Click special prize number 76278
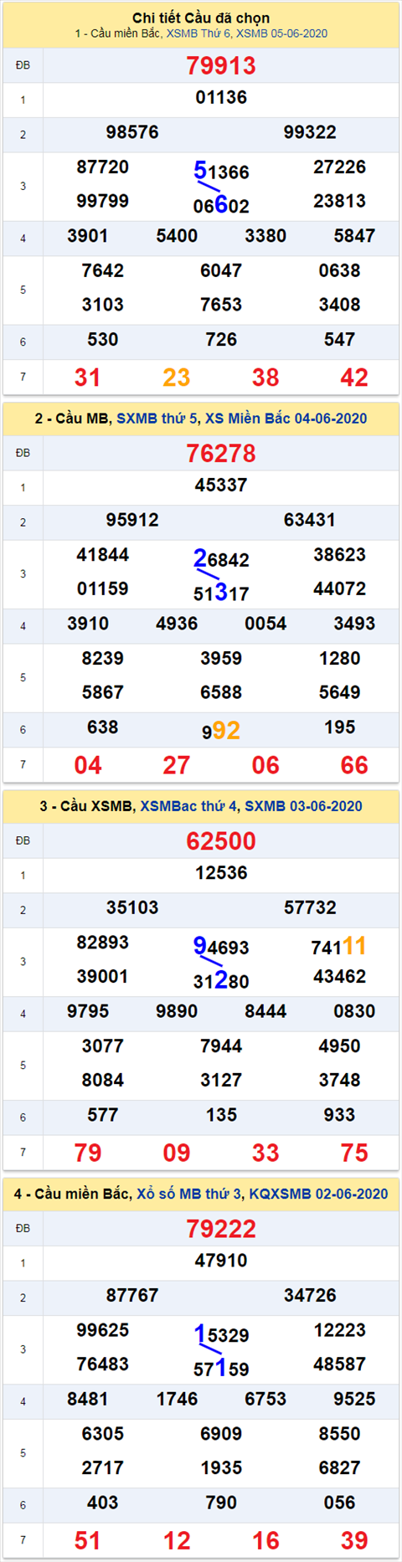402x1562 pixels. (221, 453)
